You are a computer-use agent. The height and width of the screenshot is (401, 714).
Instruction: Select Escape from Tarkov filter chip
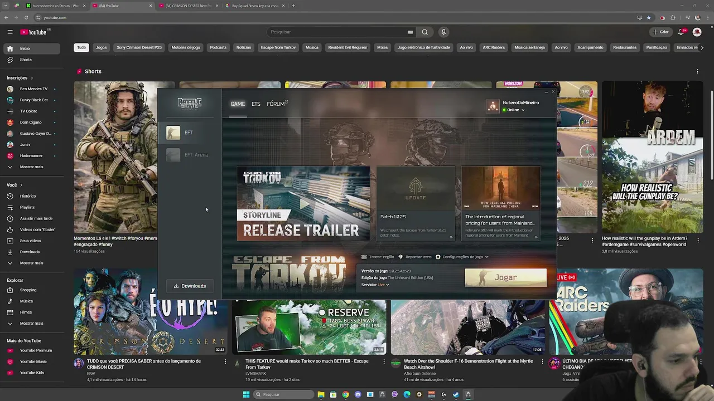coord(278,47)
